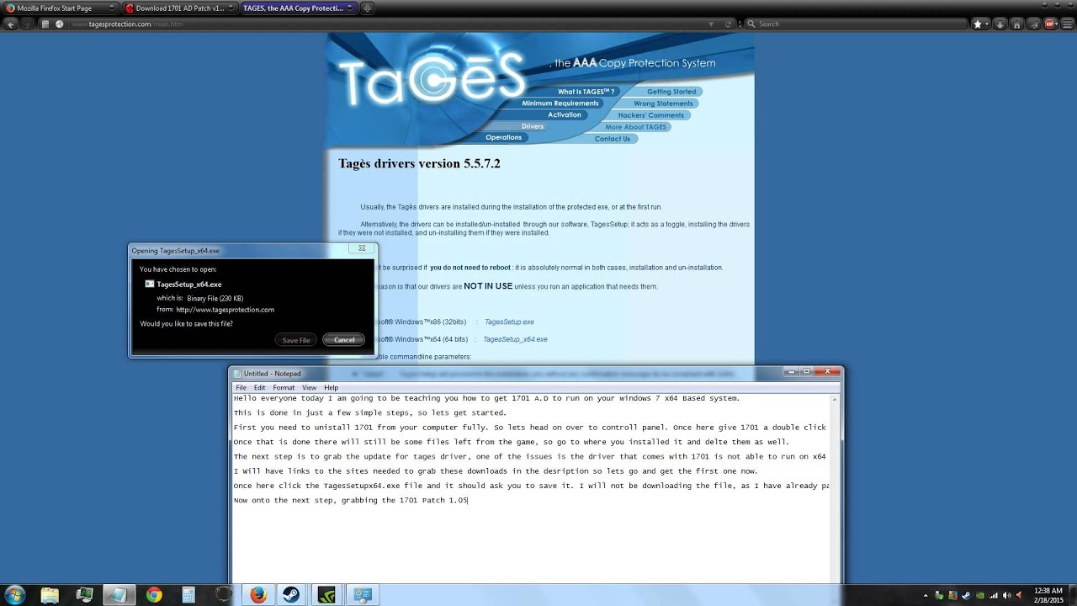Viewport: 1077px width, 606px height.
Task: Click the Notepad line beginning 'Hello everyone today'
Action: pos(486,398)
